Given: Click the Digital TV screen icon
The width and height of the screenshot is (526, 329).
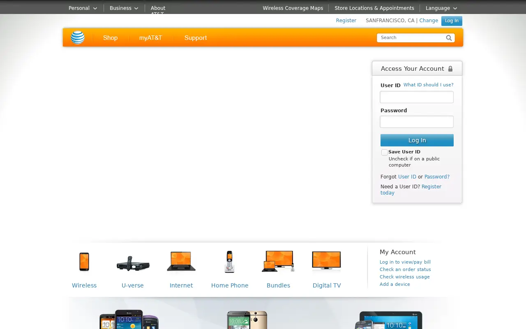Looking at the screenshot, I should (x=327, y=261).
